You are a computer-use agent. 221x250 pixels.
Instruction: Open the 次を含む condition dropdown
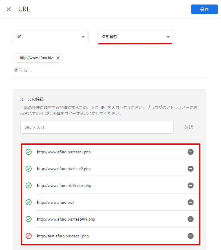point(135,37)
